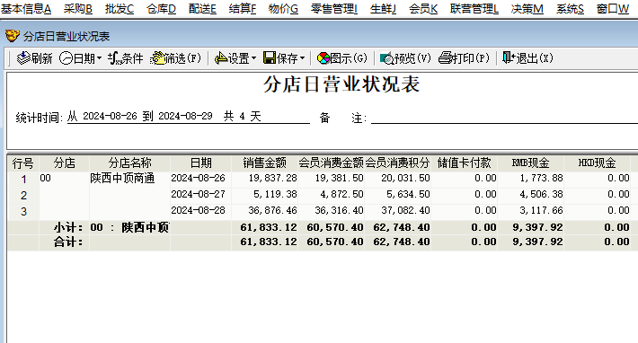Expand the 日期 dropdown arrow
Image resolution: width=638 pixels, height=343 pixels.
point(99,58)
